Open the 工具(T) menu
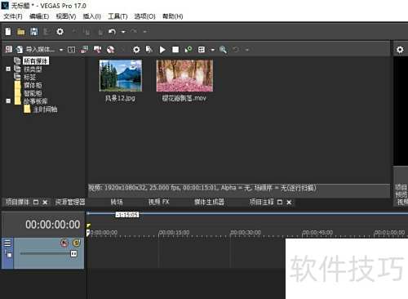This screenshot has height=299, width=408. pyautogui.click(x=118, y=16)
